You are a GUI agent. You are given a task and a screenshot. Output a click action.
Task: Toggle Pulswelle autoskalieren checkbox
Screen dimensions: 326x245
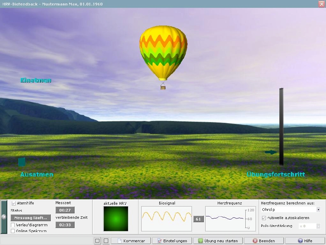tap(264, 218)
